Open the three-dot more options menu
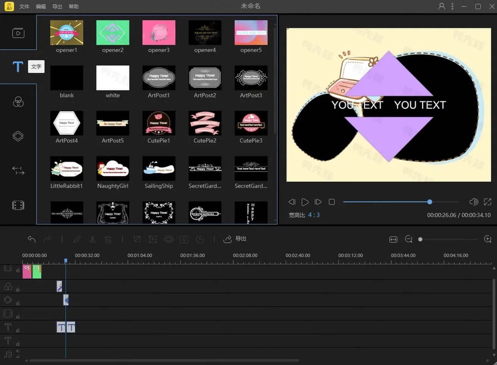Viewport: 497px width, 365px height. [x=452, y=6]
